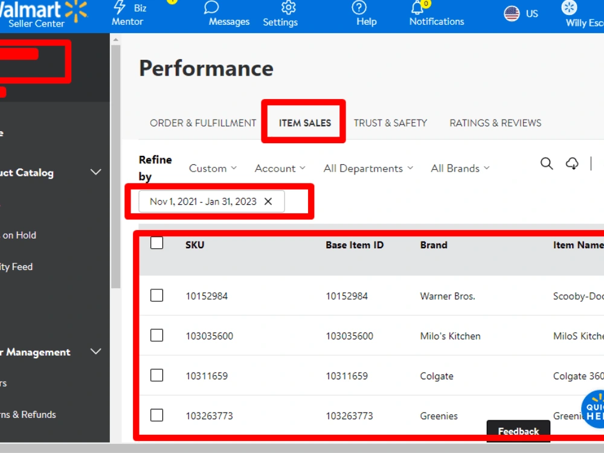Select Colgate brand cell
Screen dimensions: 604x453
click(437, 376)
